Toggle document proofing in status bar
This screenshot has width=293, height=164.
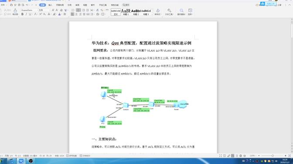(x=85, y=156)
